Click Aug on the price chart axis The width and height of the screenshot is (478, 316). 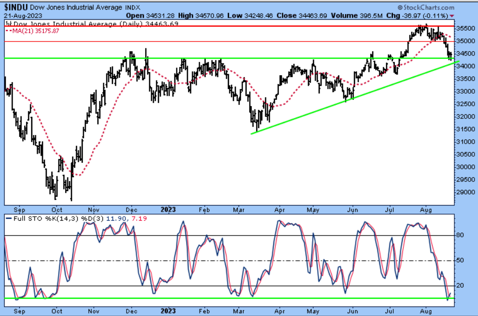click(x=426, y=210)
